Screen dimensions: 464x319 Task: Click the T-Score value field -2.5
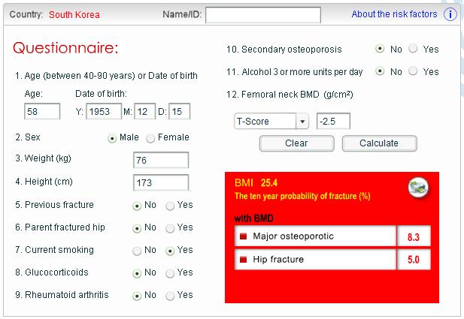[333, 121]
